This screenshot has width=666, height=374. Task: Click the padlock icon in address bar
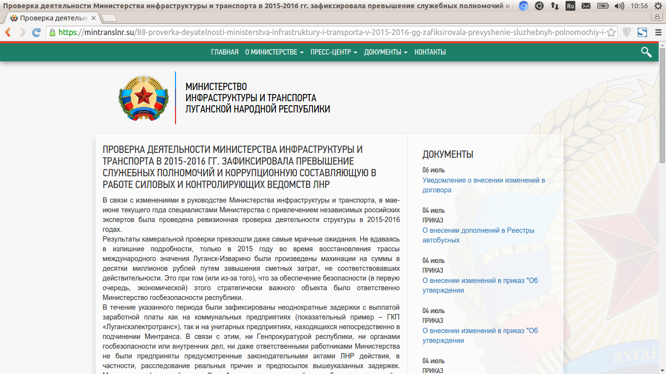click(52, 32)
